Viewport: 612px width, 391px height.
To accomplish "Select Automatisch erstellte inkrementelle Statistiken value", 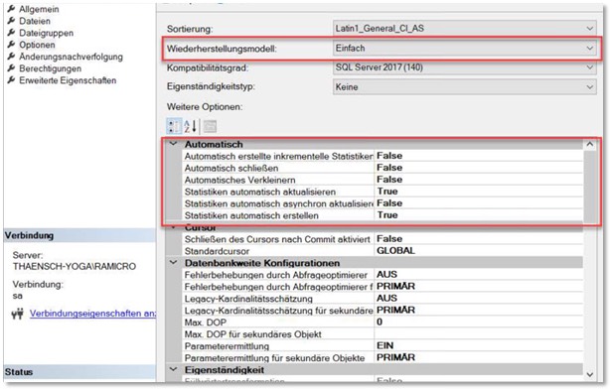I will pos(479,156).
